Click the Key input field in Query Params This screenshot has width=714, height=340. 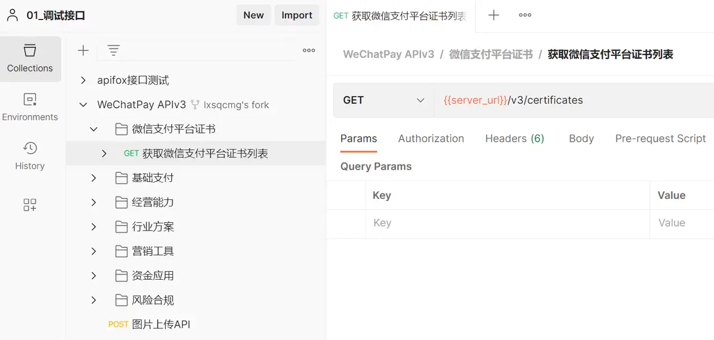pos(508,223)
